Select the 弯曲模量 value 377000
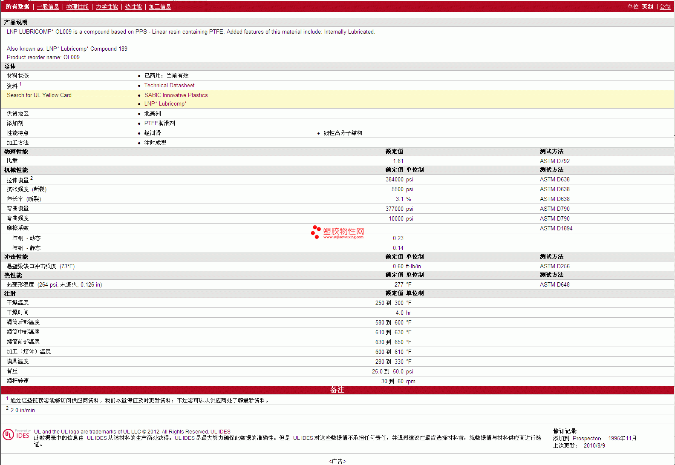675x465 pixels. 395,209
